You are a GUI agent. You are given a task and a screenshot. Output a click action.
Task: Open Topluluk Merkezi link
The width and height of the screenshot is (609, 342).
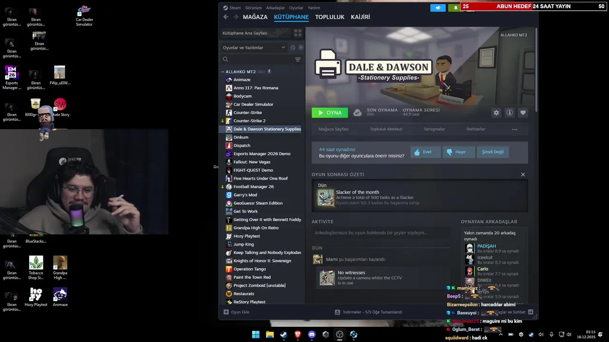[386, 129]
